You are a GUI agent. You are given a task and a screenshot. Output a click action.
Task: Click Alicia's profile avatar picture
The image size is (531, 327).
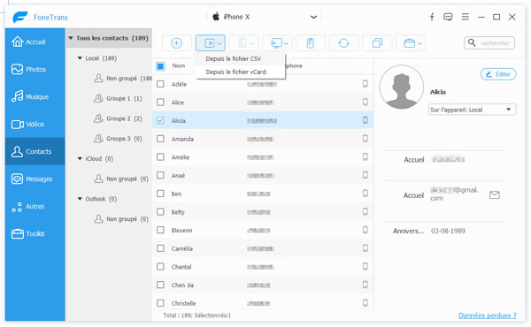pyautogui.click(x=402, y=87)
